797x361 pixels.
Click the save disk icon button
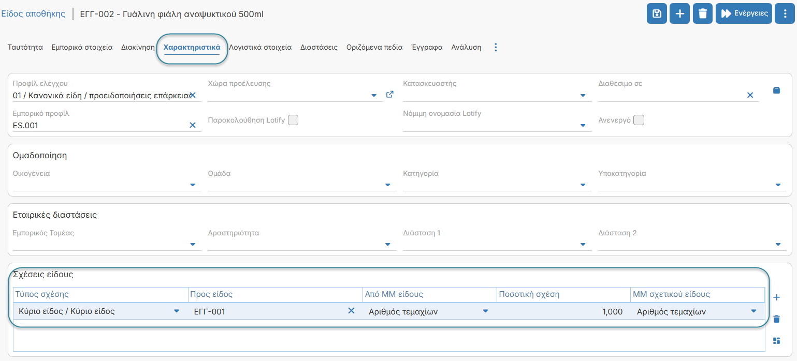(x=657, y=13)
